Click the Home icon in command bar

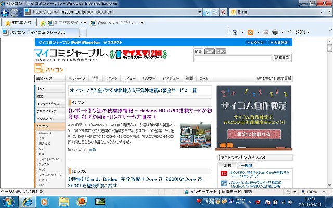click(235, 32)
